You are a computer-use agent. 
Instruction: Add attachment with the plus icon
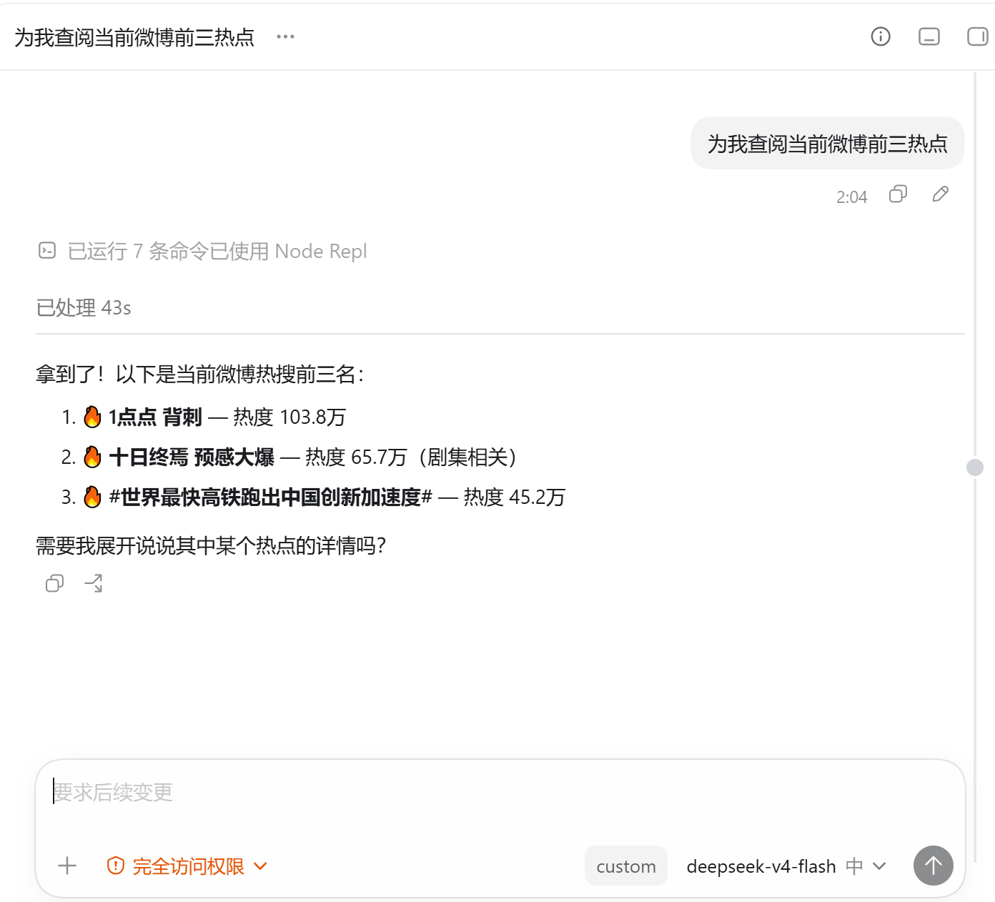[67, 866]
